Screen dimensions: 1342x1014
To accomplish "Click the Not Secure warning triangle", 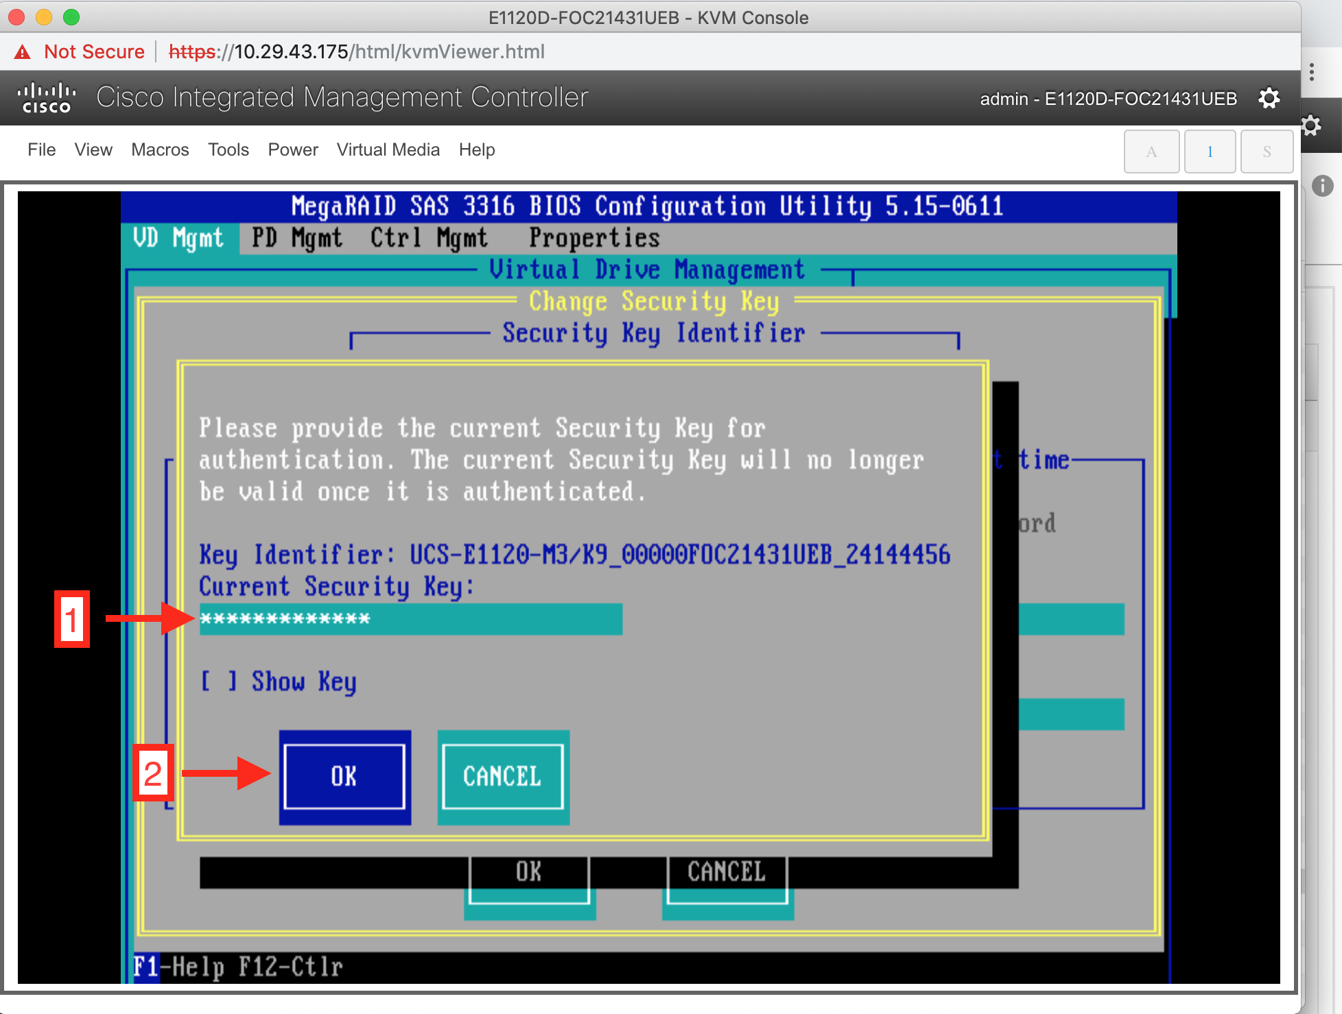I will [x=21, y=51].
